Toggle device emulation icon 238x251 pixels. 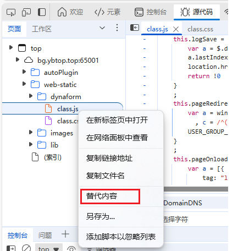(x=26, y=13)
